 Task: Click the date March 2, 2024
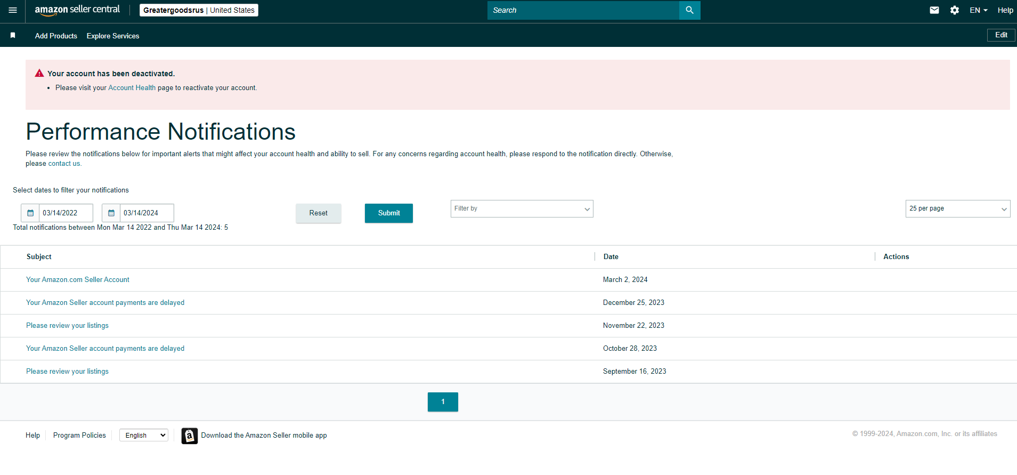625,279
